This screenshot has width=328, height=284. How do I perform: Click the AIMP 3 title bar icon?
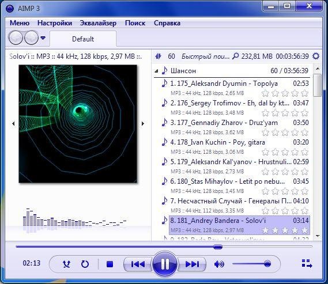click(10, 9)
